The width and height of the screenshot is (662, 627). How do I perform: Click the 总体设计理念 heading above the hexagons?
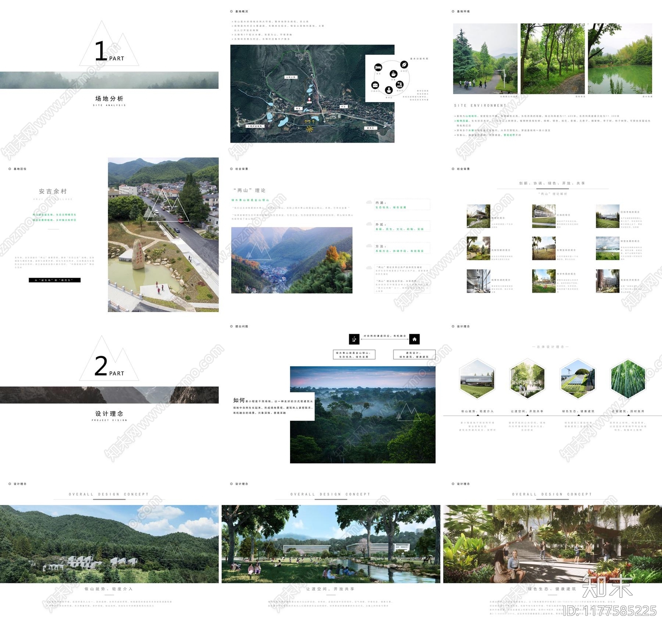click(x=550, y=347)
